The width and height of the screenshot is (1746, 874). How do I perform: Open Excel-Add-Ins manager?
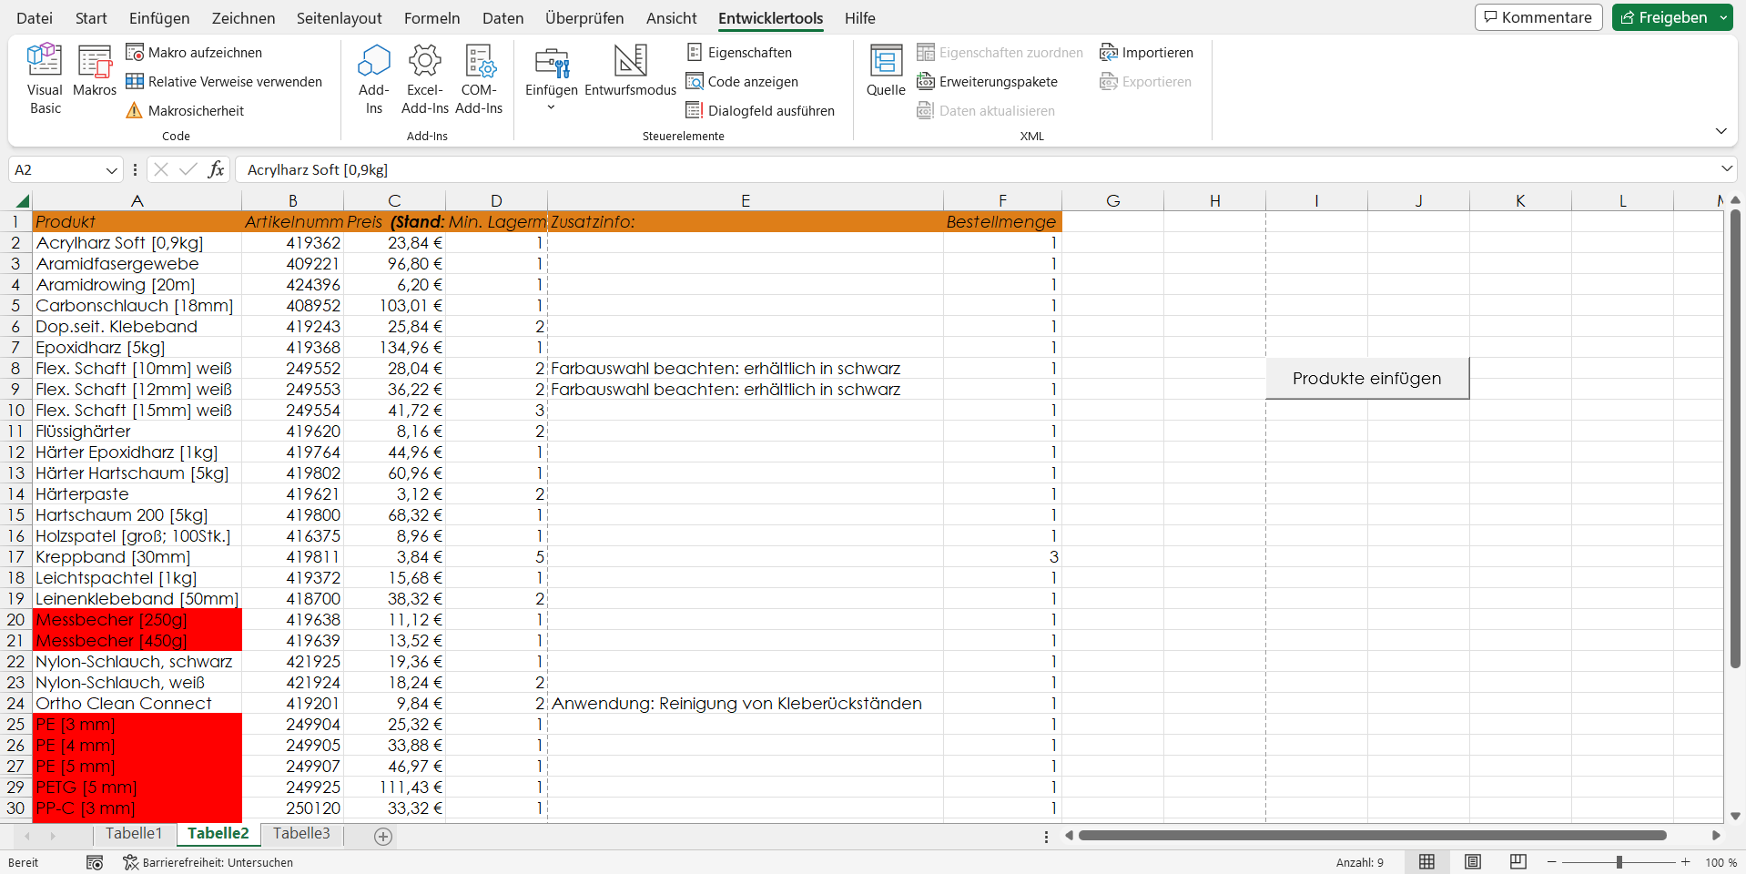pos(424,79)
